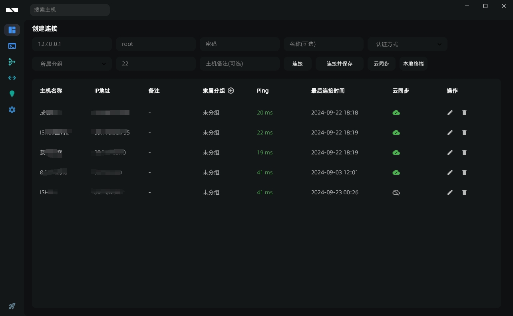The height and width of the screenshot is (316, 513).
Task: Toggle cloud sync for 2024-09-03 12:01 host
Action: coord(396,172)
